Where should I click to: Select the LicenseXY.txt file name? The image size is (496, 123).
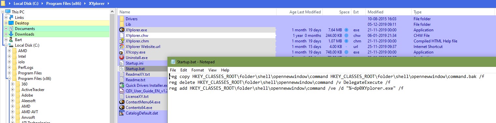(137, 97)
